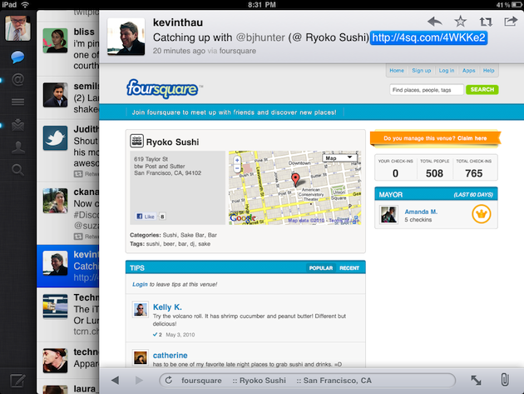This screenshot has height=394, width=524.
Task: Open the Map type dropdown
Action: coord(339,157)
